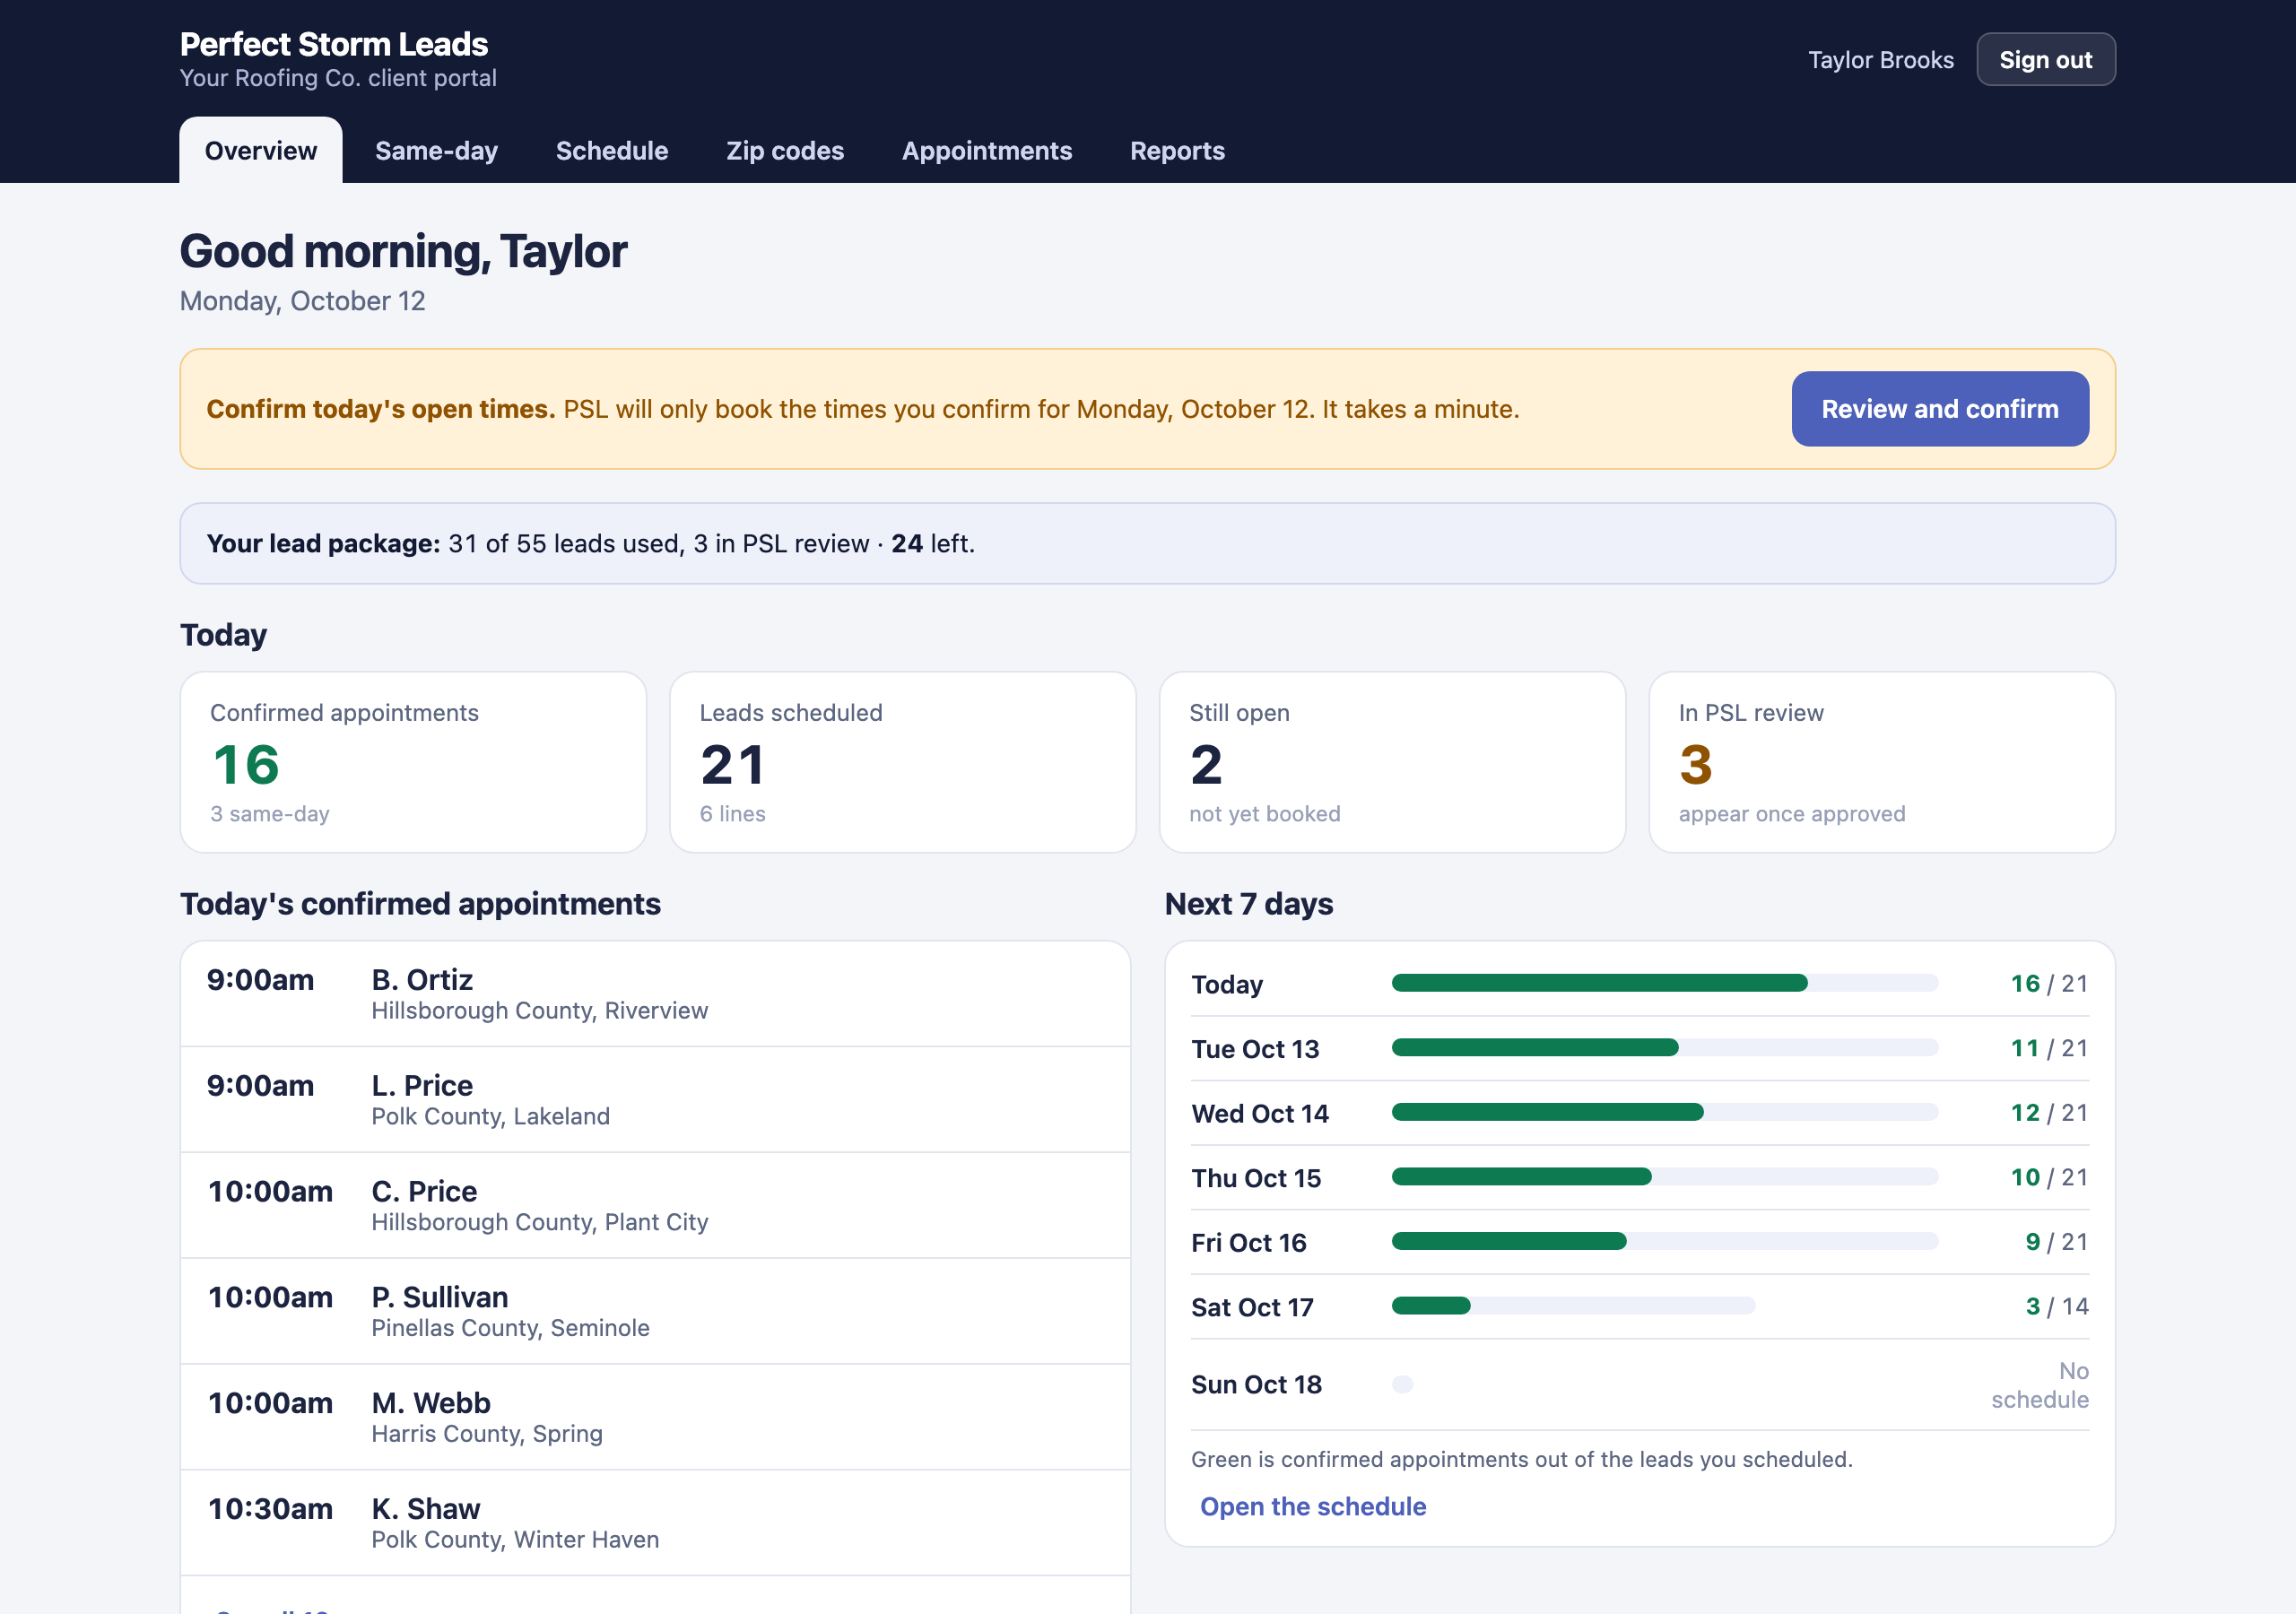Switch to the Same-day tab
The width and height of the screenshot is (2296, 1614).
point(436,150)
